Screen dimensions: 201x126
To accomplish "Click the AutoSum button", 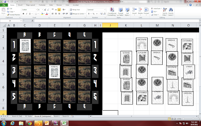I will pyautogui.click(x=156, y=8).
